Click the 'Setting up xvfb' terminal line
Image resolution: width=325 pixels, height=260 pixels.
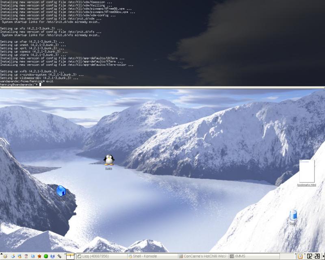pos(32,71)
